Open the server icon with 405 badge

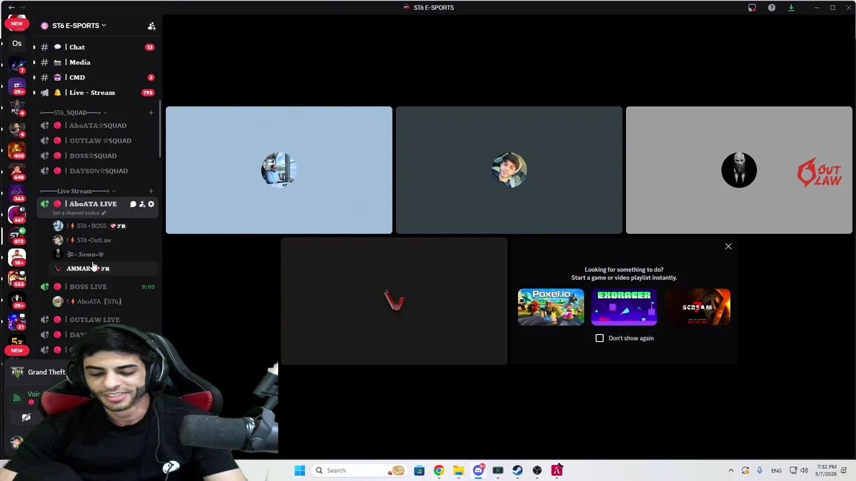point(17,150)
